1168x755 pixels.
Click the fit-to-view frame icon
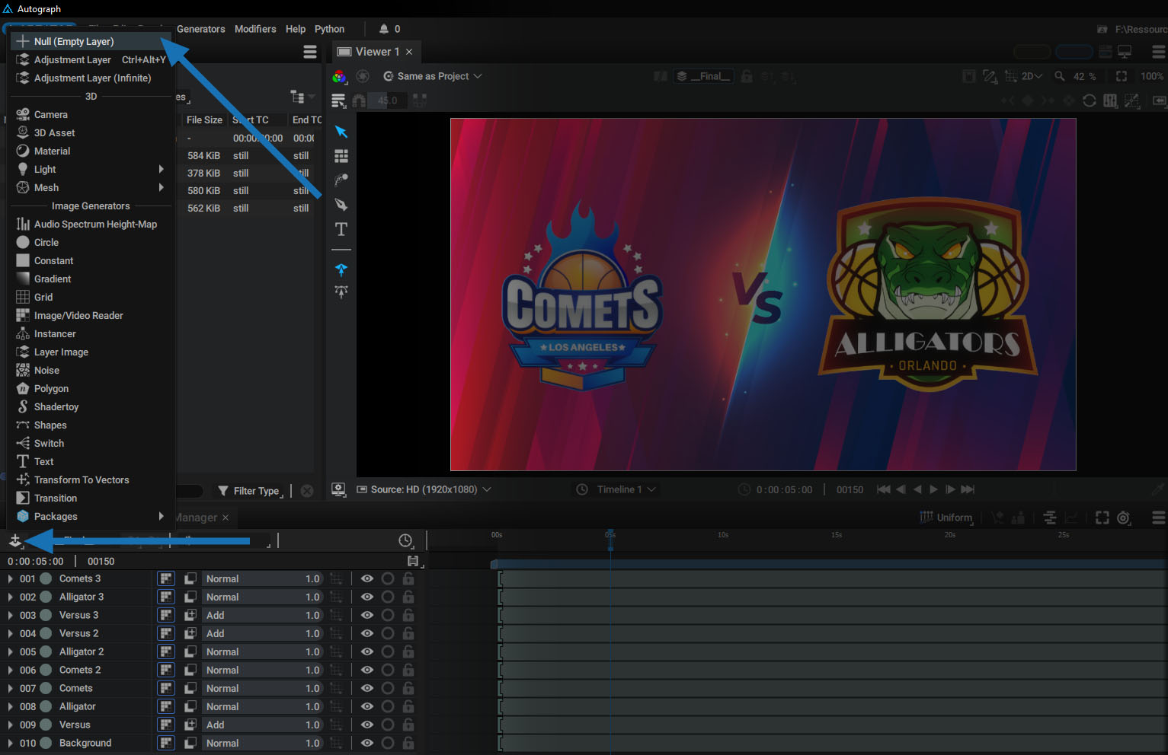(x=1122, y=76)
